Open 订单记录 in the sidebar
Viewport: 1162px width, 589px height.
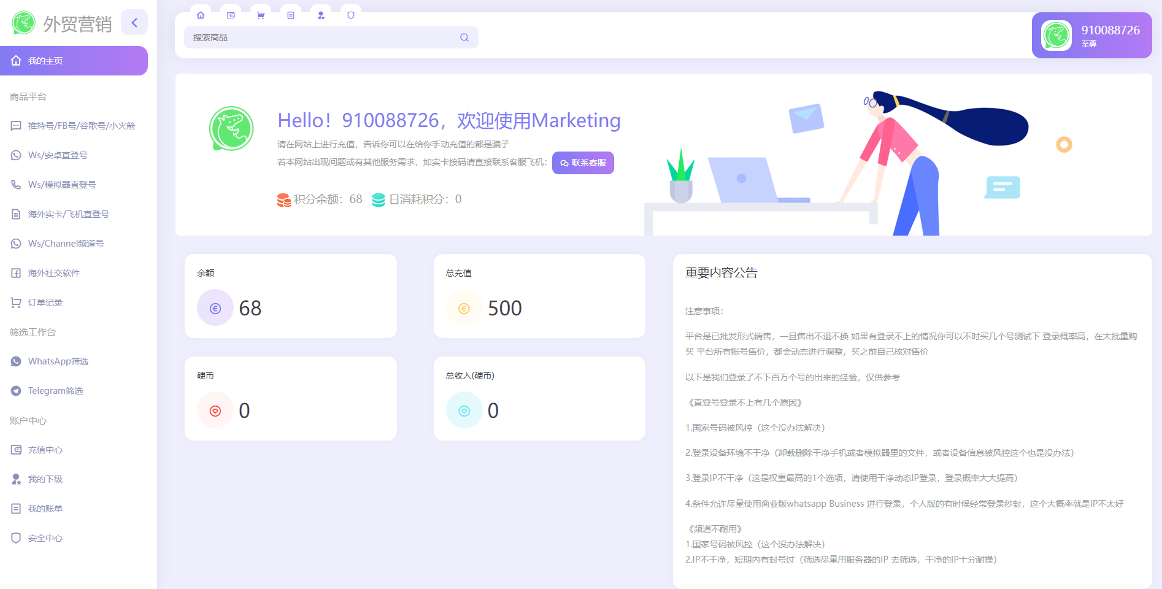45,302
